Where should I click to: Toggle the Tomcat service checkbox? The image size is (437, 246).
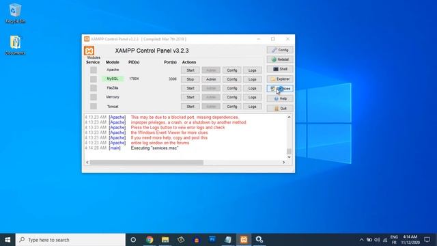click(x=94, y=107)
